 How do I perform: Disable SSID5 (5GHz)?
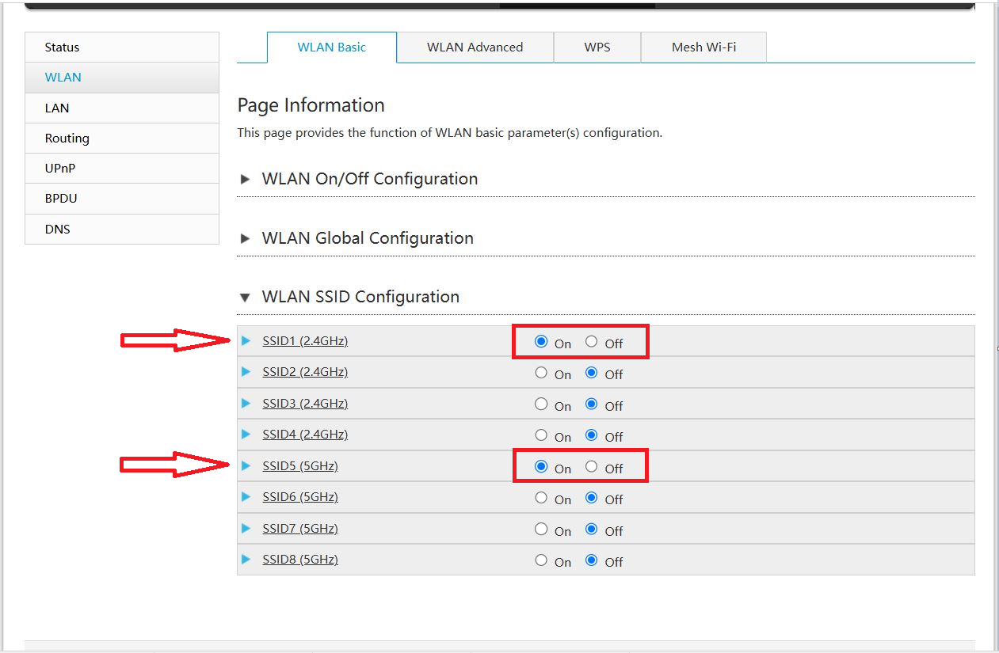pos(592,466)
